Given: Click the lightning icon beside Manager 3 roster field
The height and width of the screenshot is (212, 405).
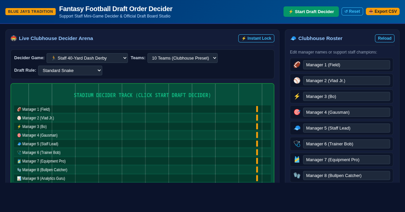Looking at the screenshot, I should [x=297, y=96].
